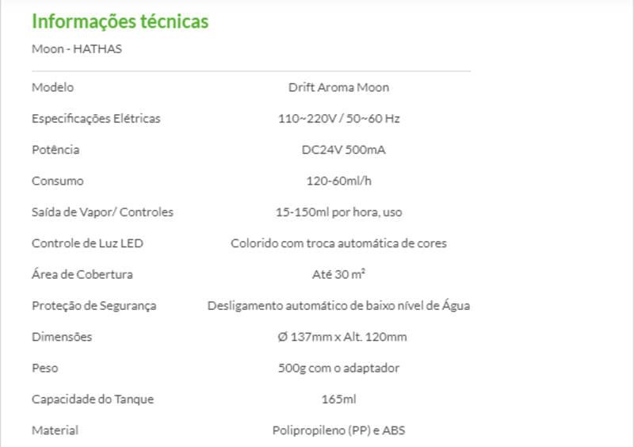The image size is (634, 447).
Task: Click the 120-60ml/h value
Action: 338,181
